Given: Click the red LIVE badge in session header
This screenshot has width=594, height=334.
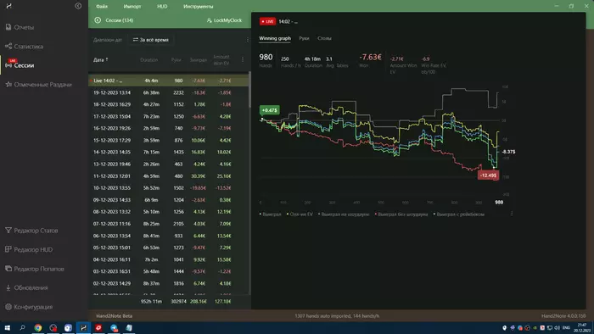Looking at the screenshot, I should [x=267, y=21].
